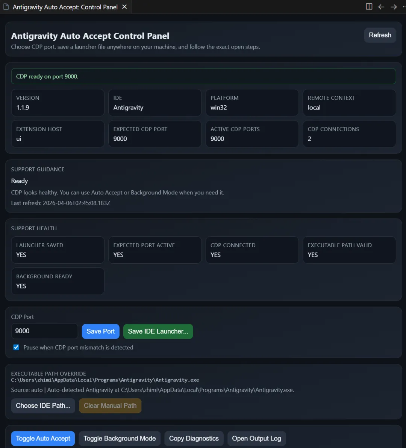Go forward with the right arrow icon
This screenshot has height=448, width=406.
coord(394,7)
